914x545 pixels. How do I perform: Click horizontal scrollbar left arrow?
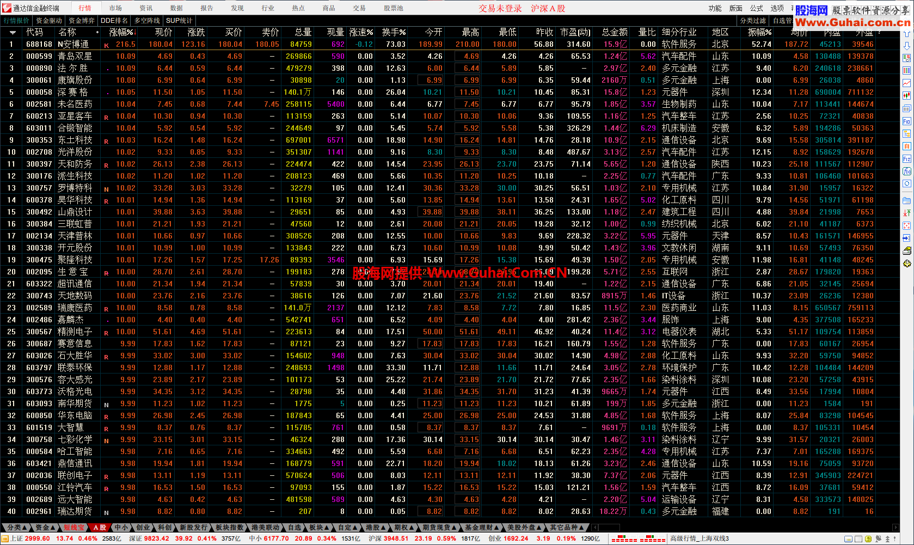[x=594, y=528]
